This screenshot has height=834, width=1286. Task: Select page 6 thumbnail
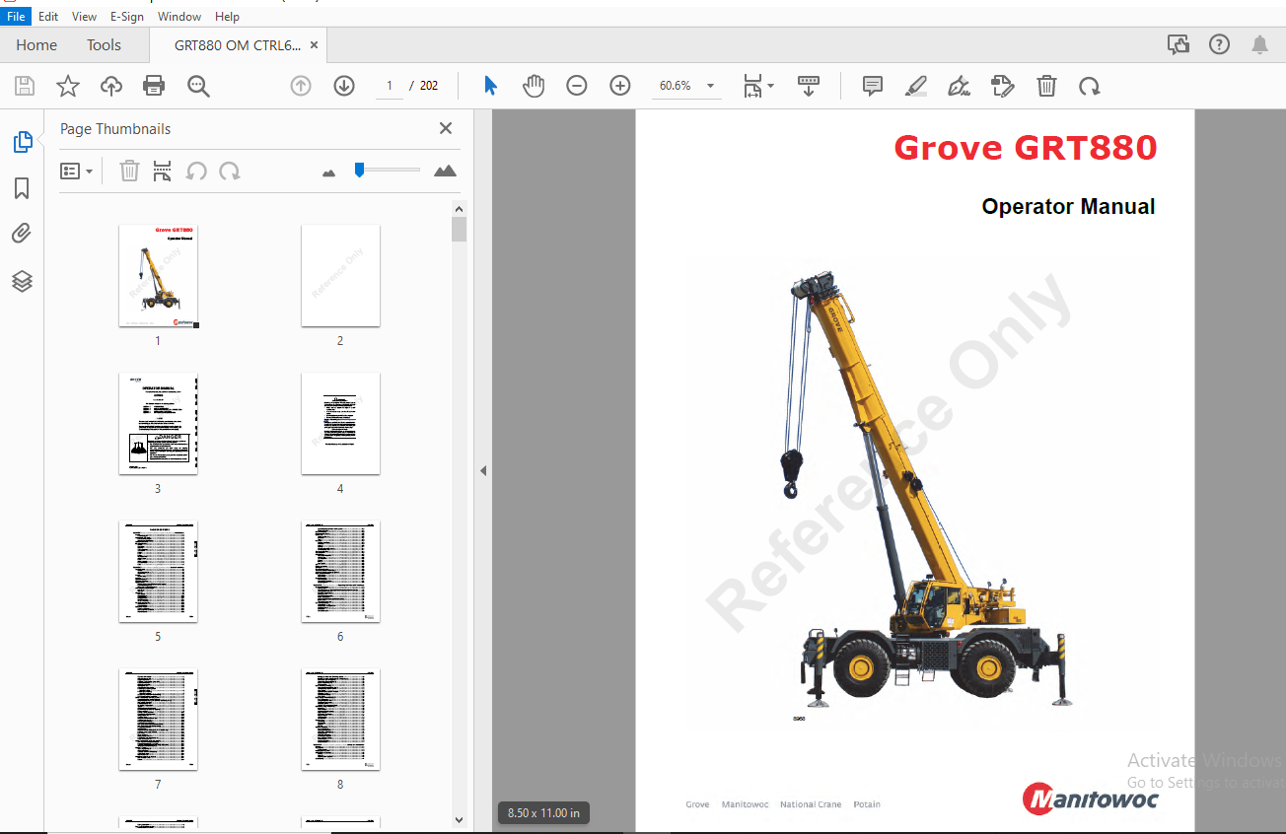340,572
